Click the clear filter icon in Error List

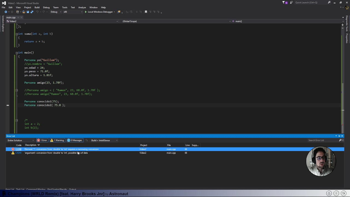(87, 140)
